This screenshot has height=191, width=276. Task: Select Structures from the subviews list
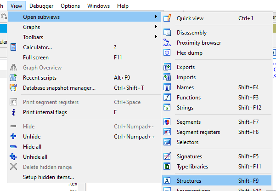[x=189, y=181]
